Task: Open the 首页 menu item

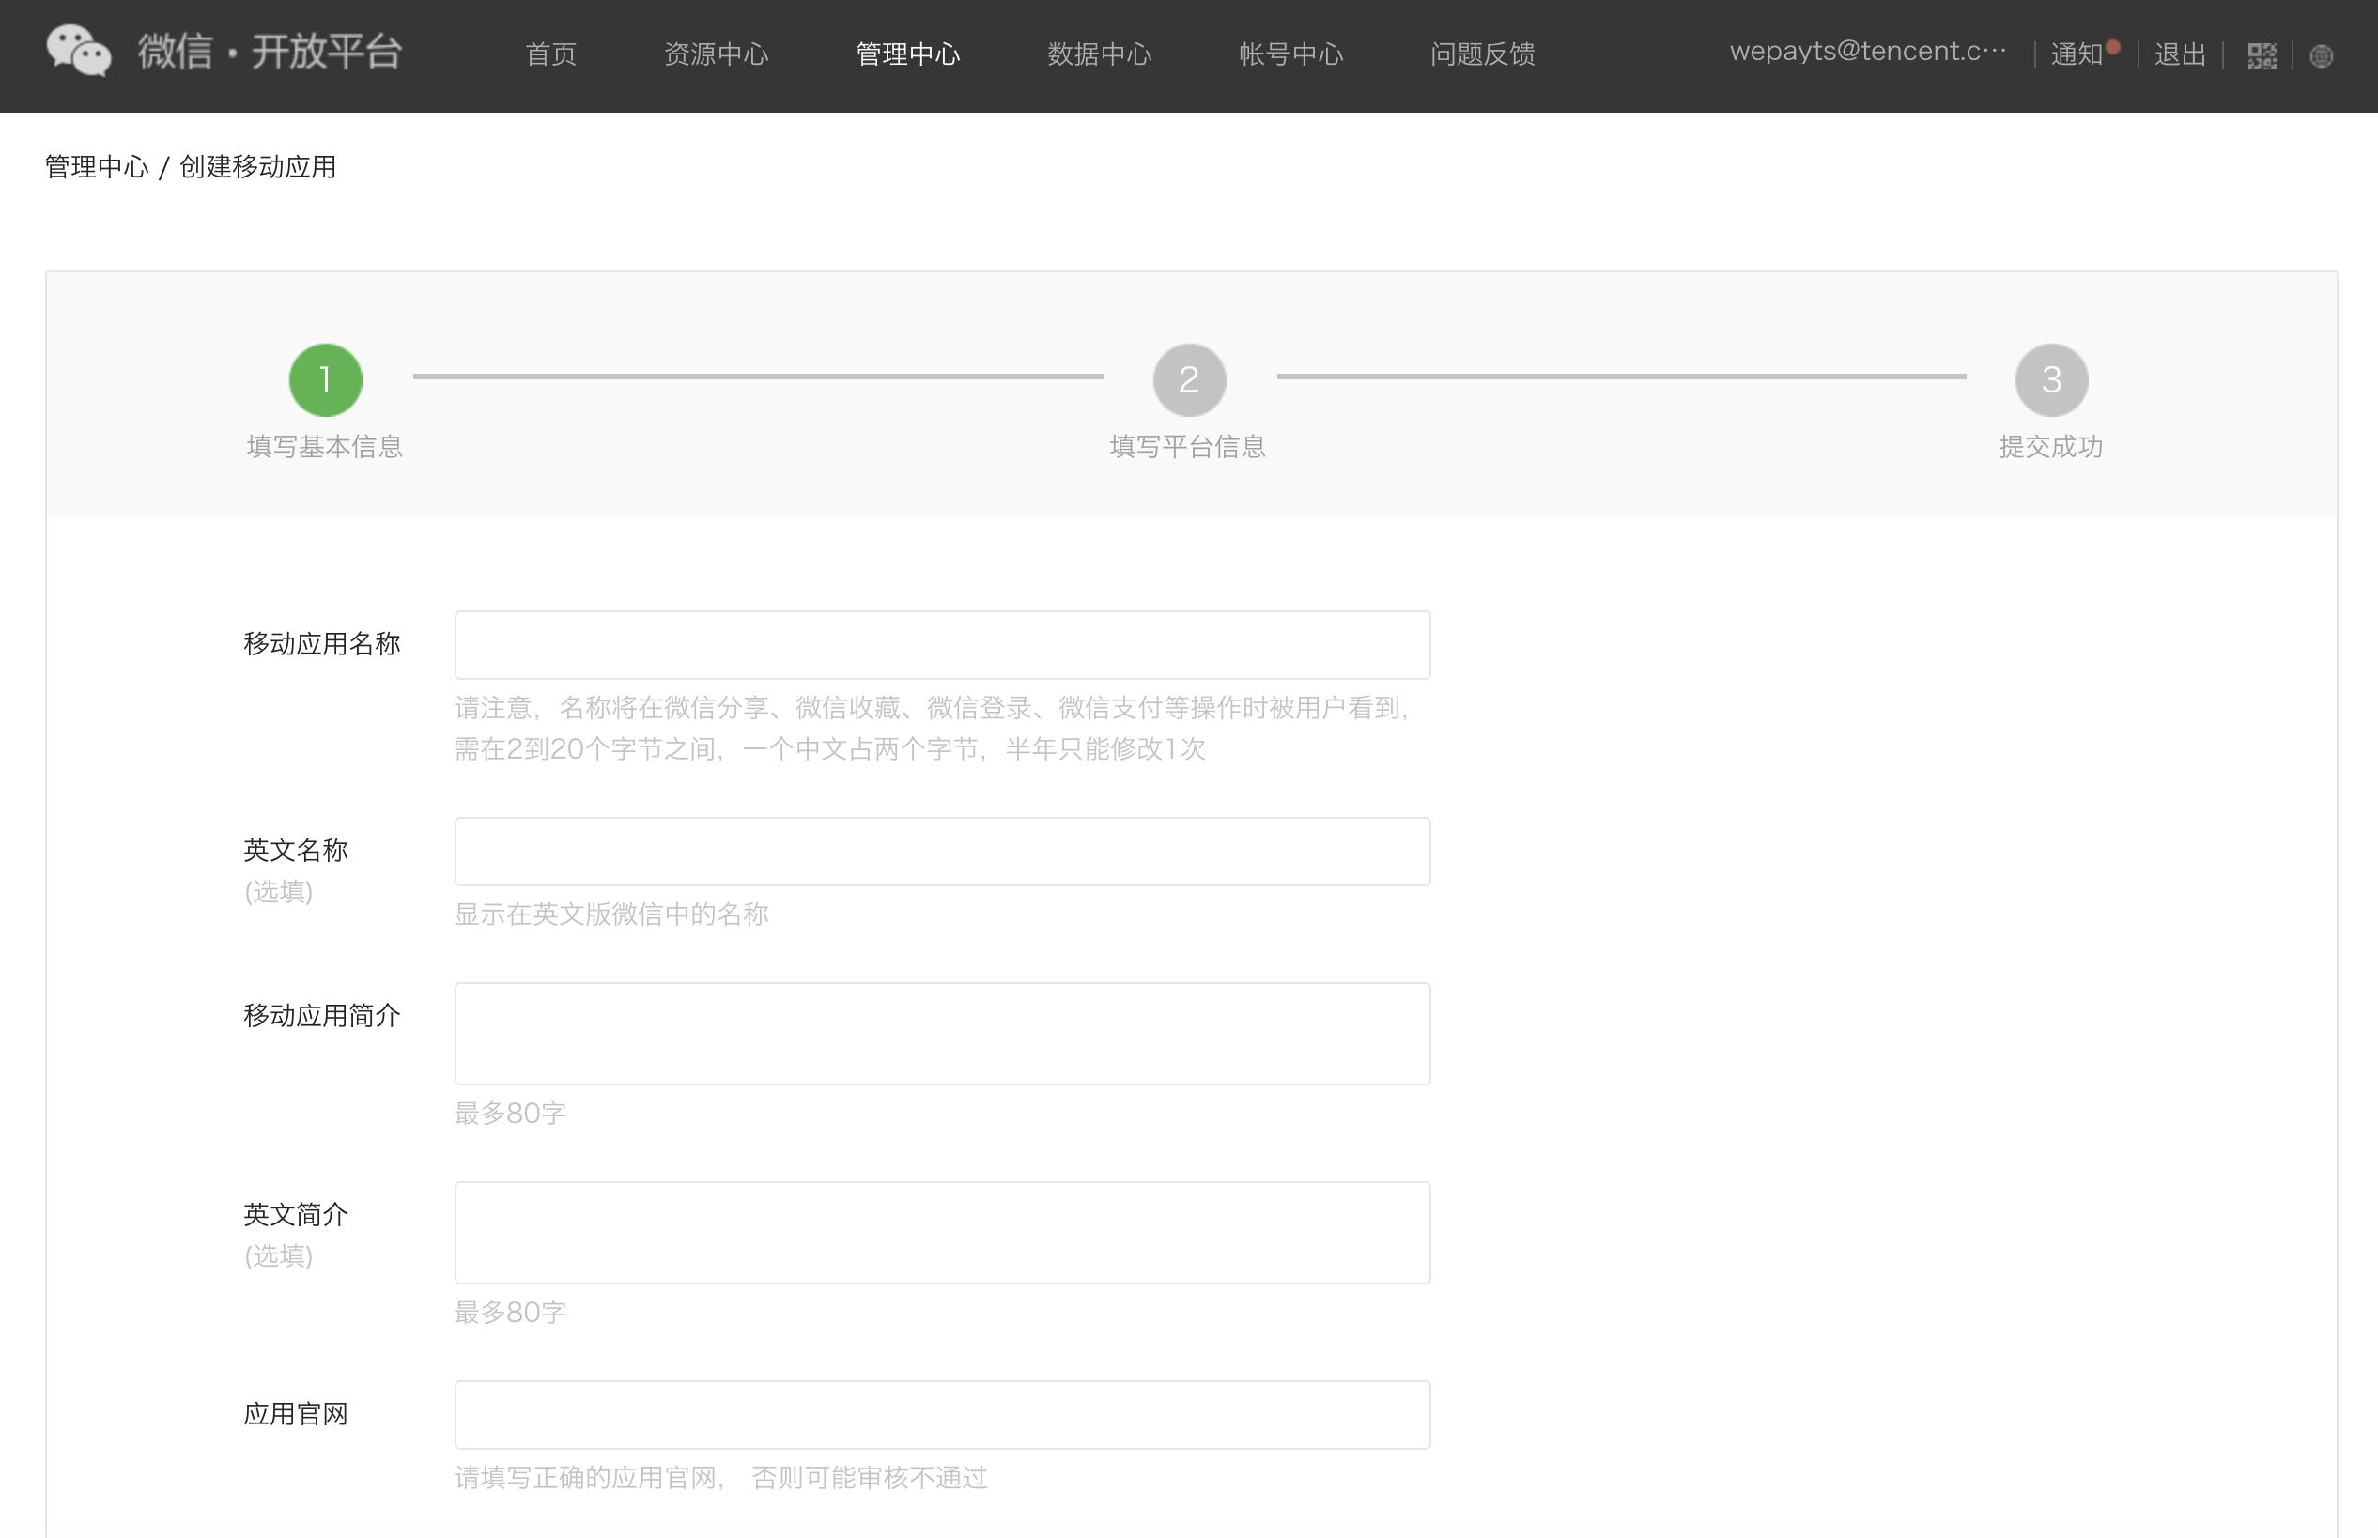Action: point(551,54)
